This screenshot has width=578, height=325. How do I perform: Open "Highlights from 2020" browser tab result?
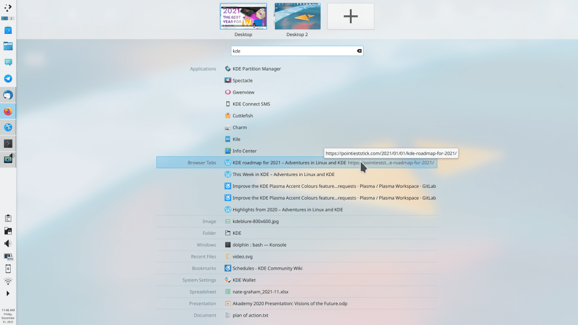click(287, 210)
